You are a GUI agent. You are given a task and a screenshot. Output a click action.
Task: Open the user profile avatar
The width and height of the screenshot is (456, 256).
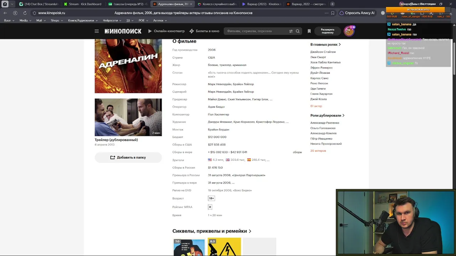pos(349,31)
